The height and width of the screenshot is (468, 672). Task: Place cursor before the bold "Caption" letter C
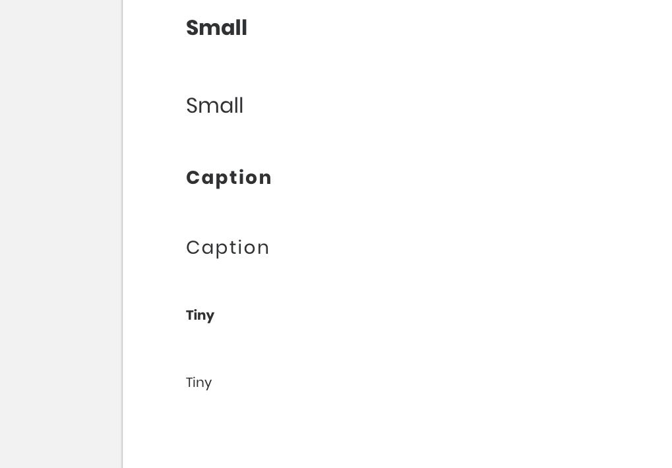click(x=185, y=178)
